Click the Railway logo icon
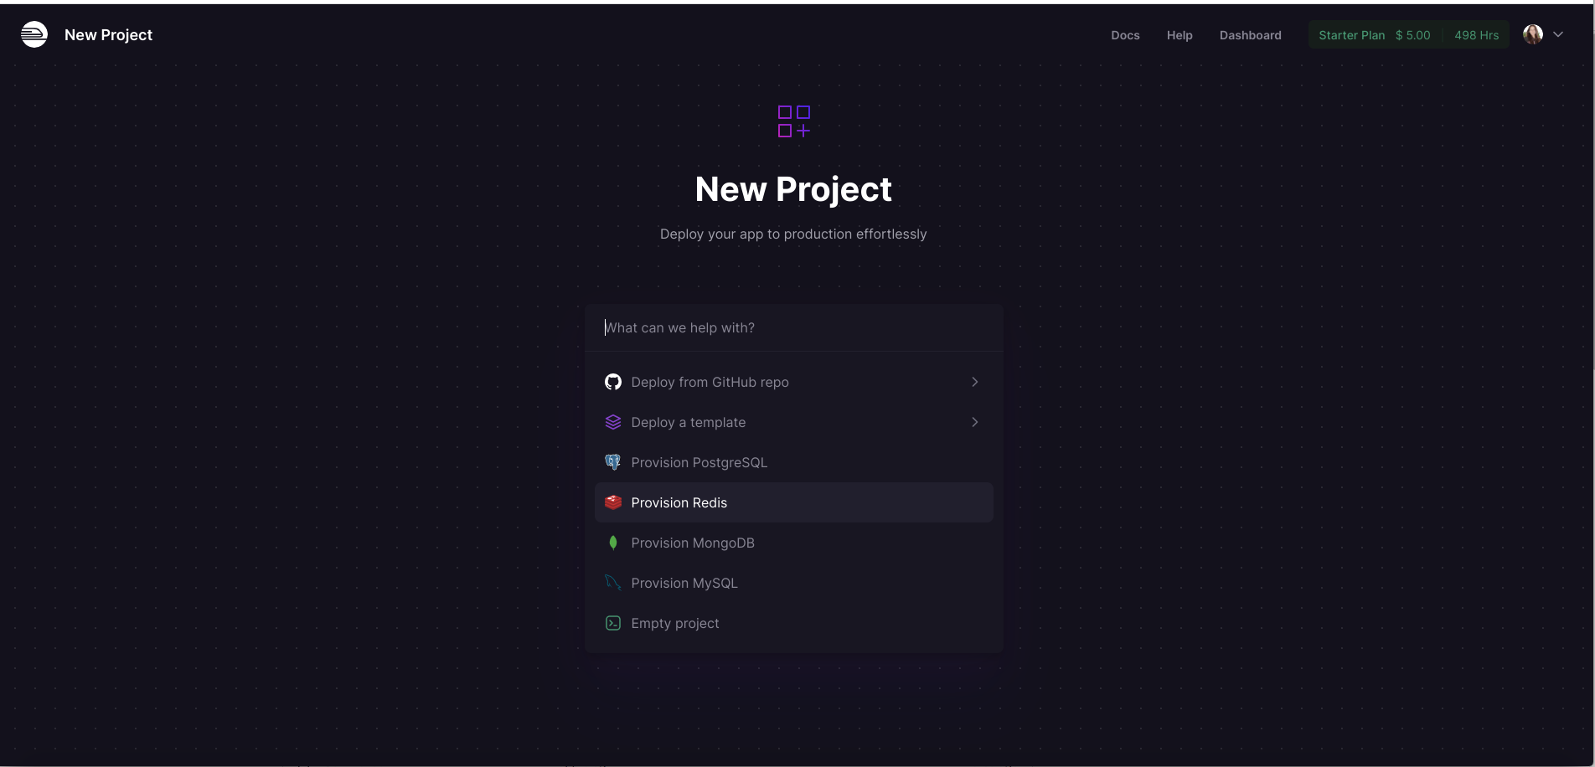This screenshot has height=767, width=1595. coord(34,34)
